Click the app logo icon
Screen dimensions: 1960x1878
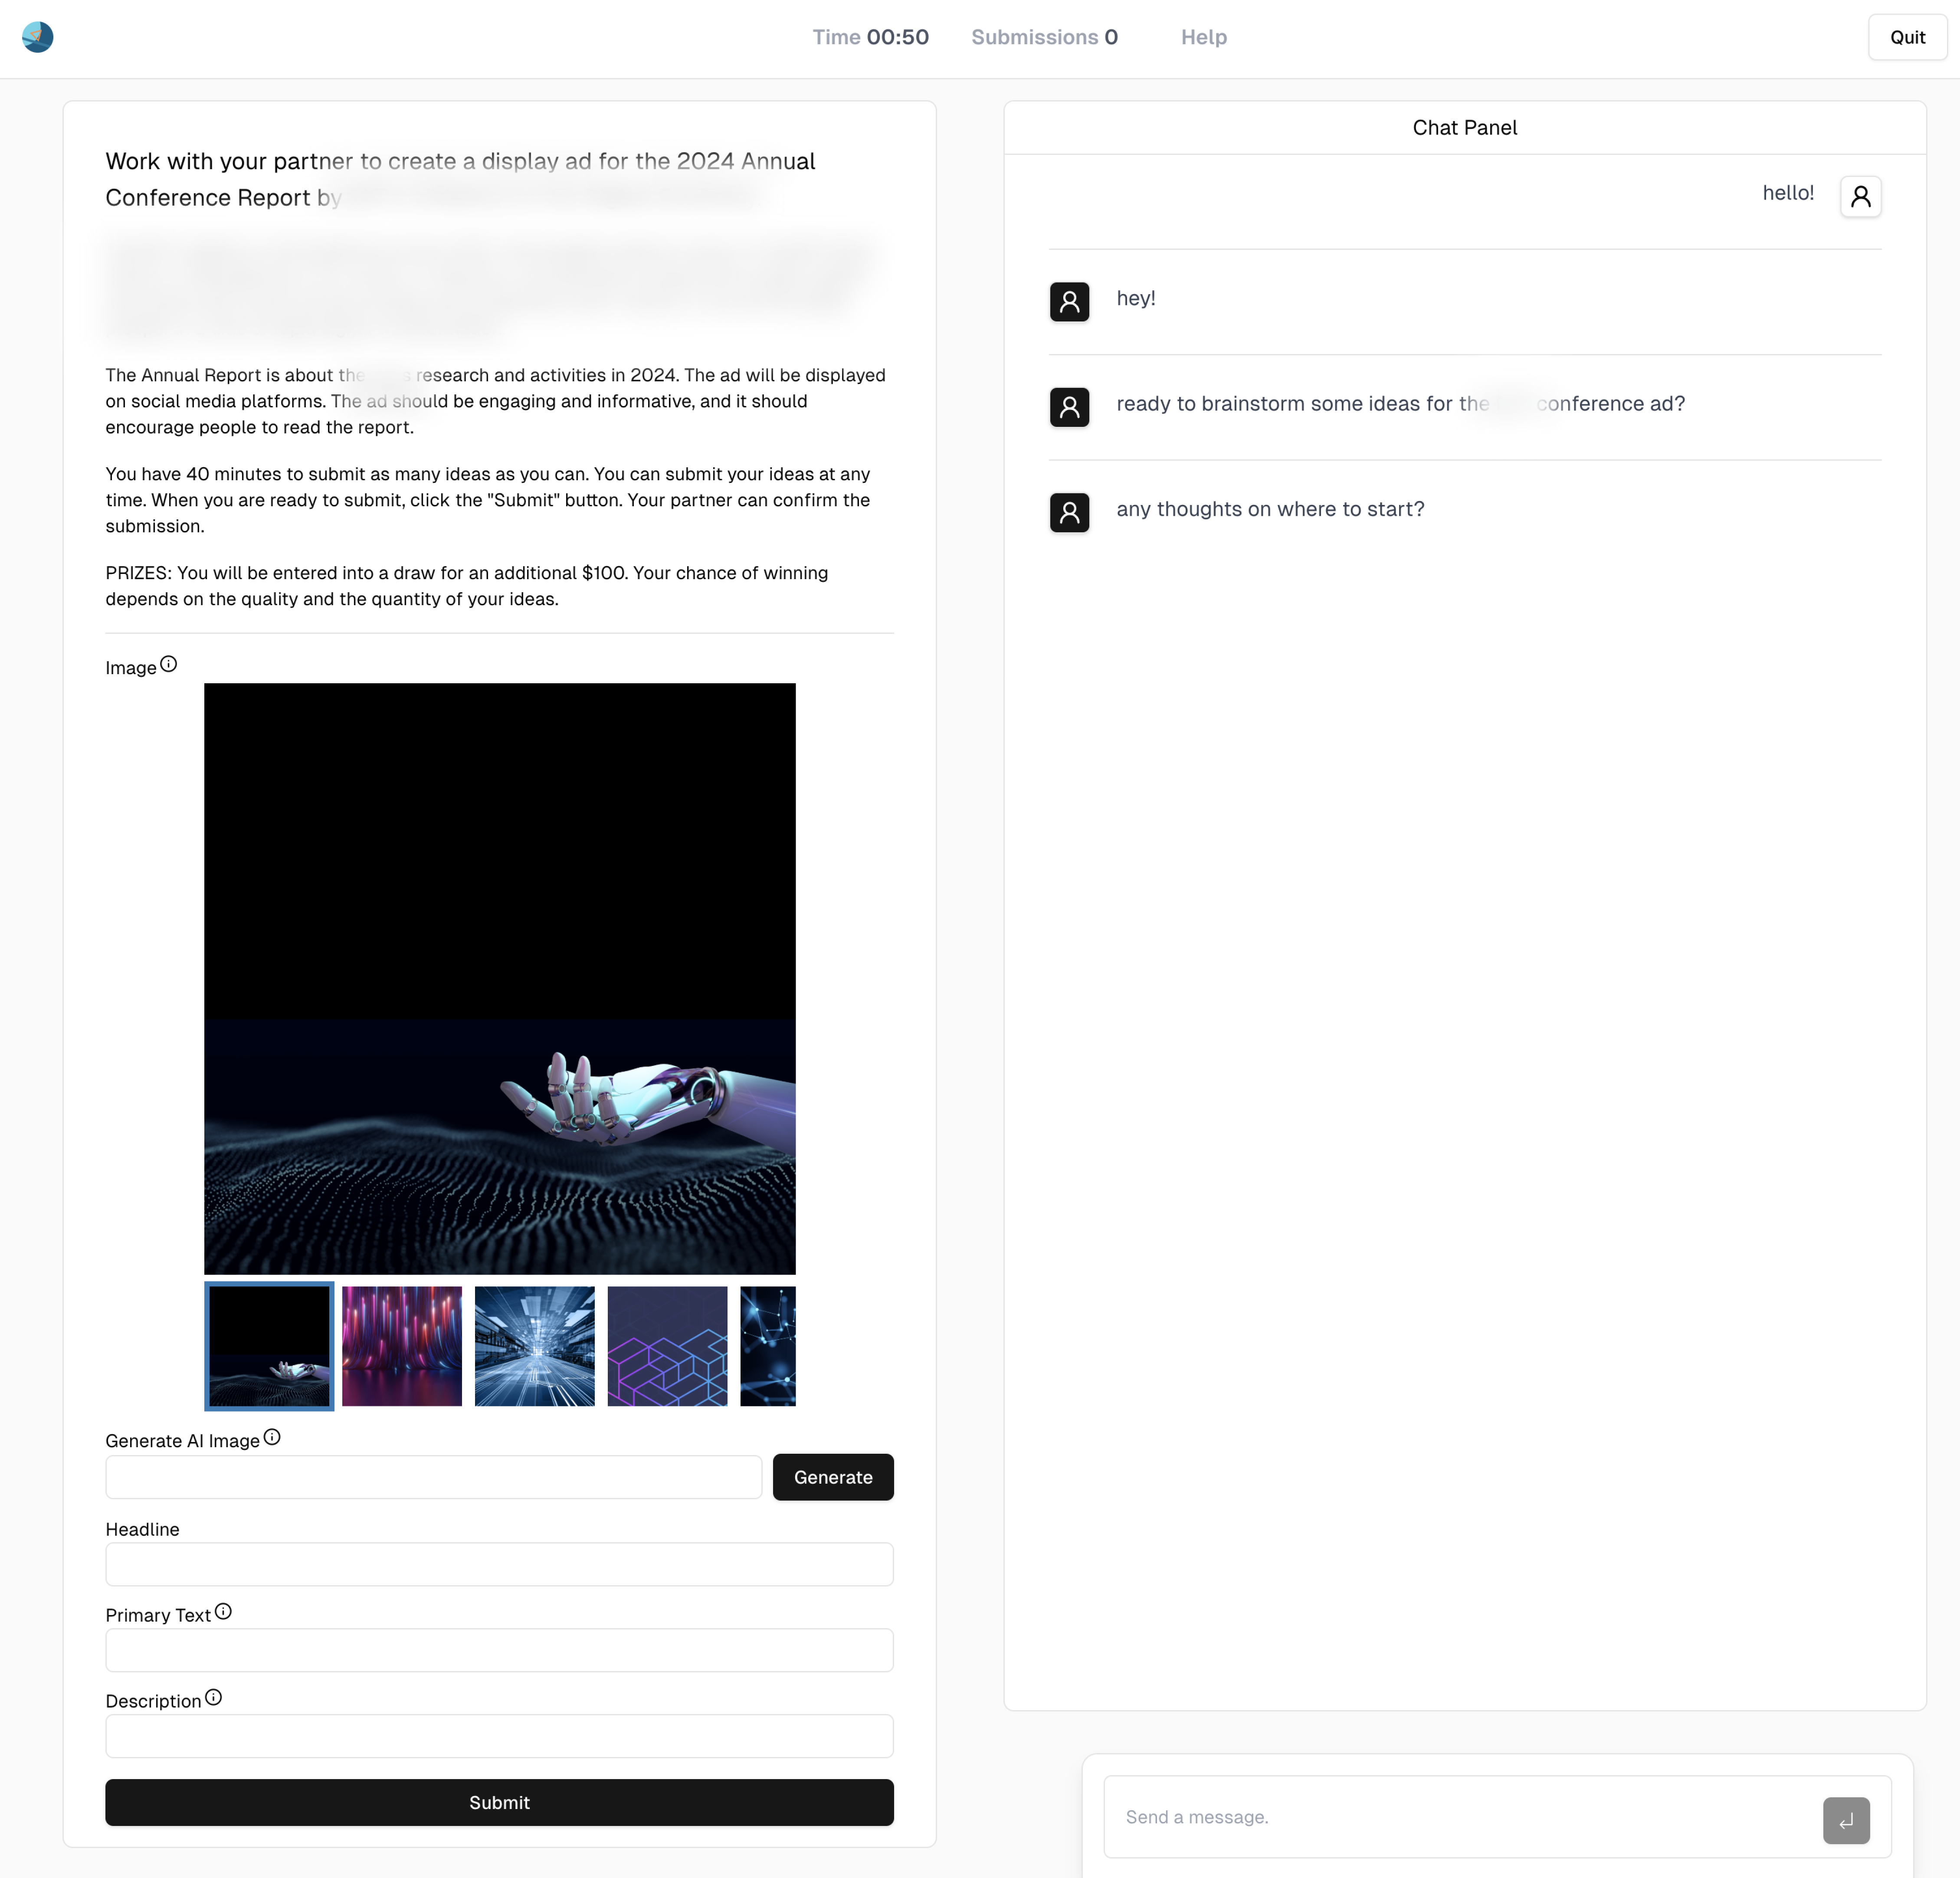pyautogui.click(x=37, y=37)
